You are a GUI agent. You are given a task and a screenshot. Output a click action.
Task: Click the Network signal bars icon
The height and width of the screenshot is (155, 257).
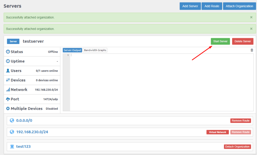pos(8,90)
